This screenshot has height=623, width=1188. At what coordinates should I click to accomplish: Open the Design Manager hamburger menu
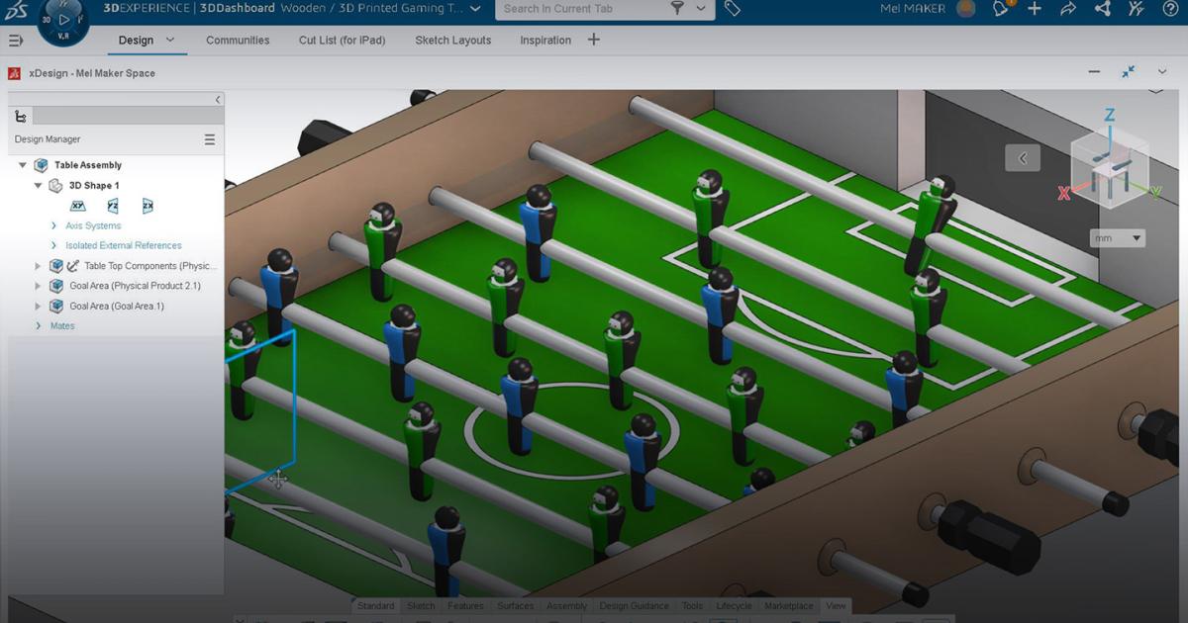point(209,139)
